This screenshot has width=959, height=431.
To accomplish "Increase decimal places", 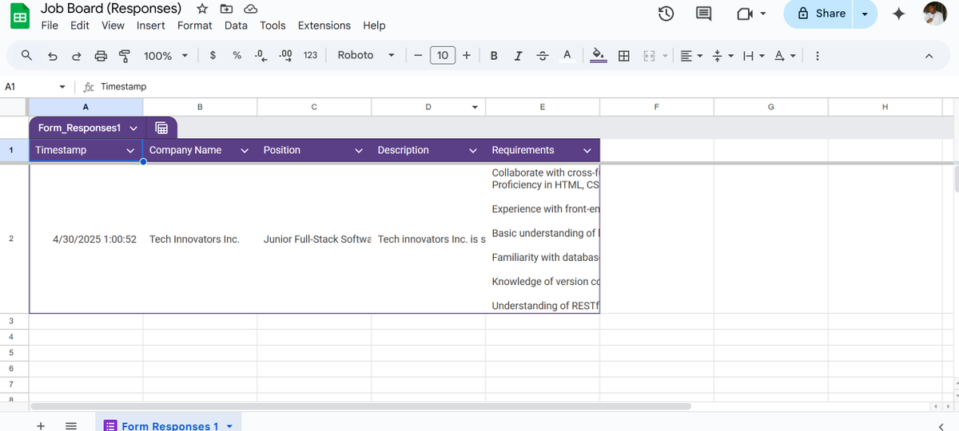I will (x=285, y=55).
